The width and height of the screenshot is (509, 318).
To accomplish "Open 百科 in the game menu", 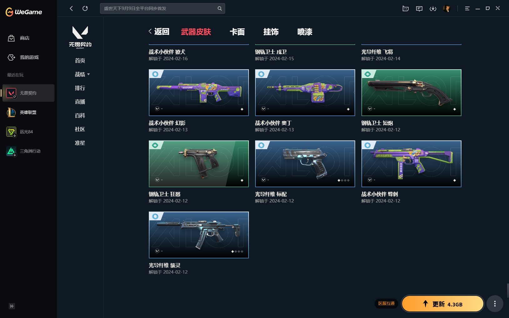I will click(x=80, y=115).
